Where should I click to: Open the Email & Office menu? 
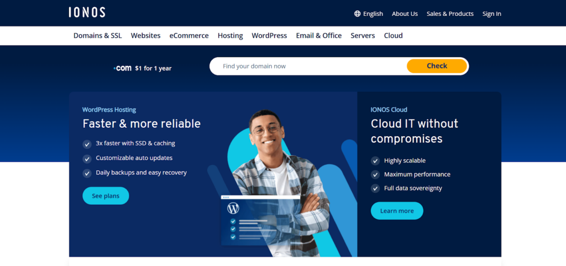pos(319,36)
